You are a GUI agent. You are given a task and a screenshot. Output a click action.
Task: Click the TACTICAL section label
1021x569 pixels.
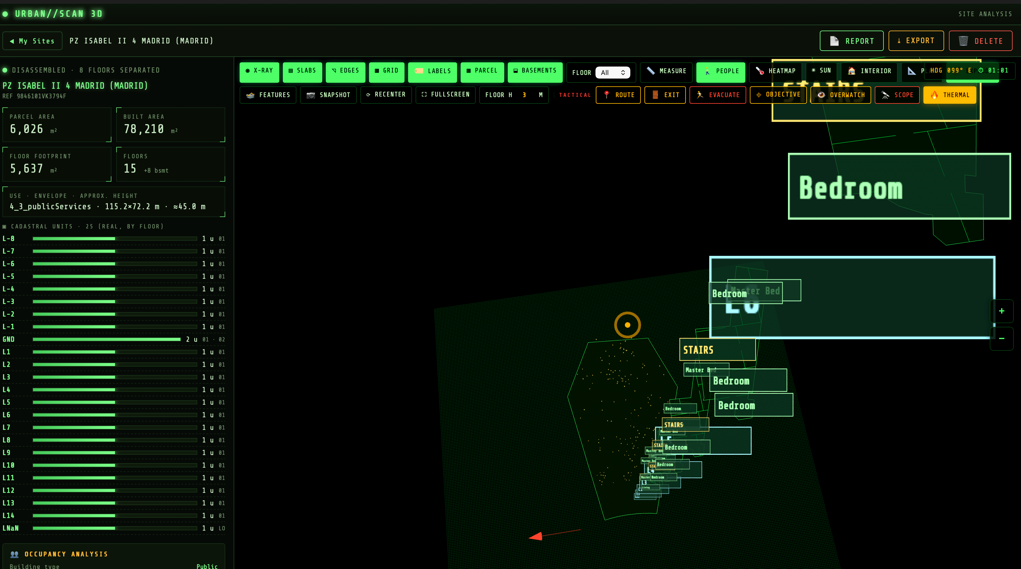[x=575, y=95]
